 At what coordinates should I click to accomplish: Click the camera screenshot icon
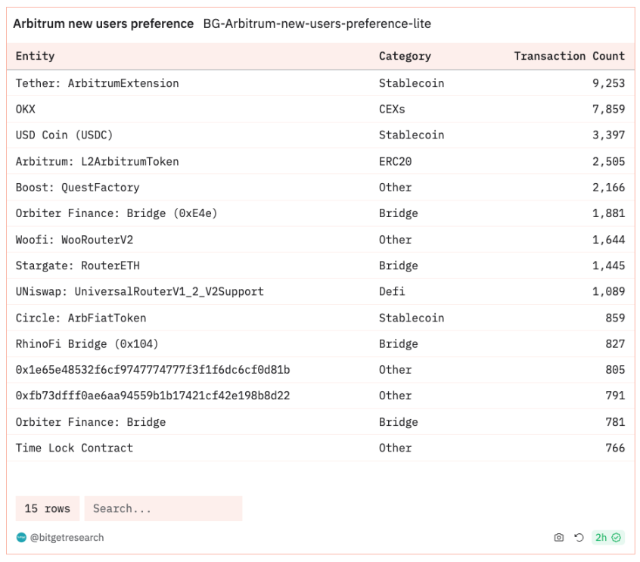click(x=558, y=538)
